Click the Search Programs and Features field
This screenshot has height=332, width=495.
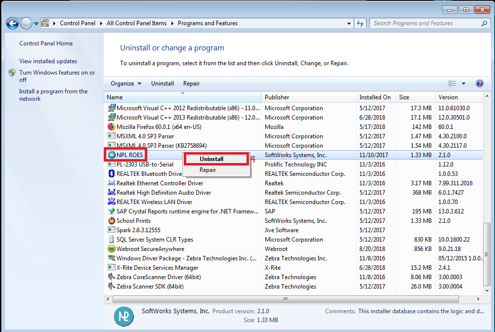(x=425, y=23)
